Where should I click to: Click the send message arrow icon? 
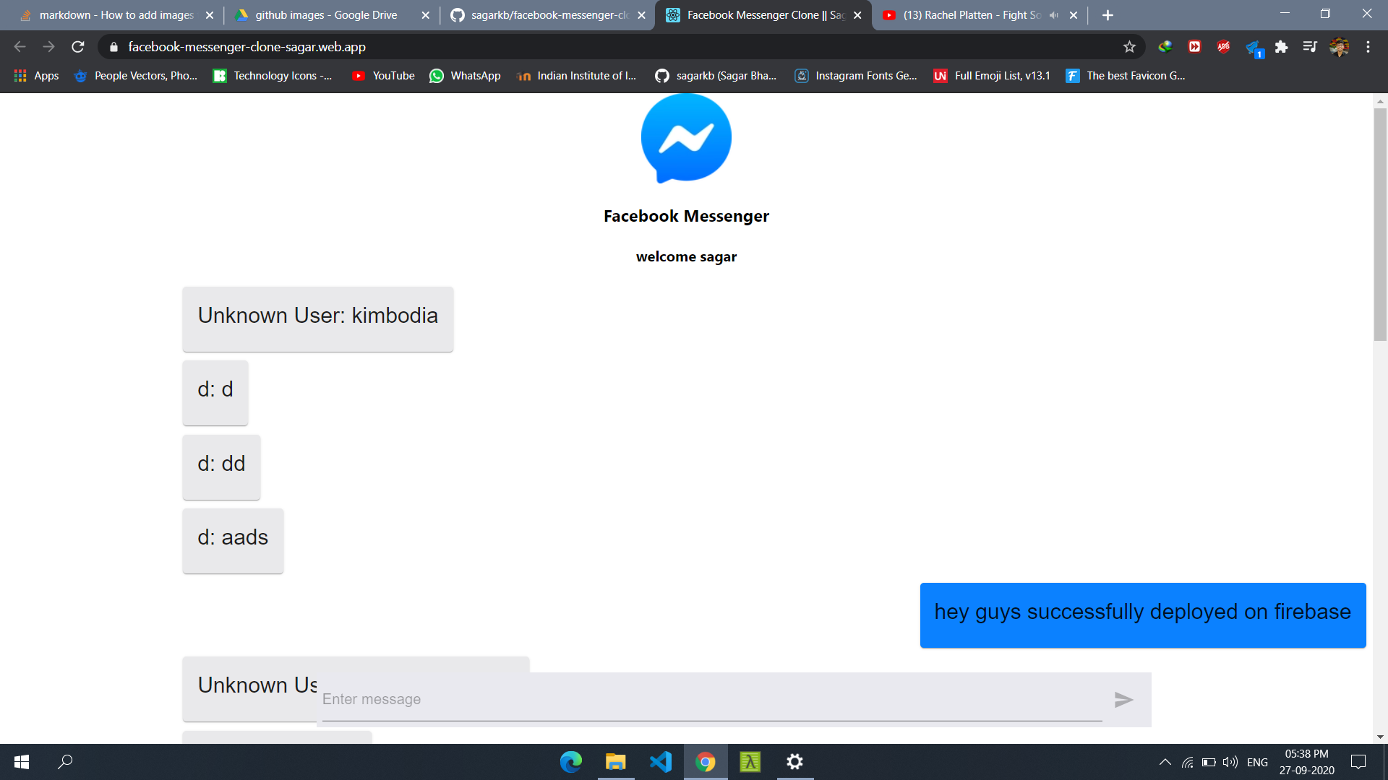(1123, 700)
